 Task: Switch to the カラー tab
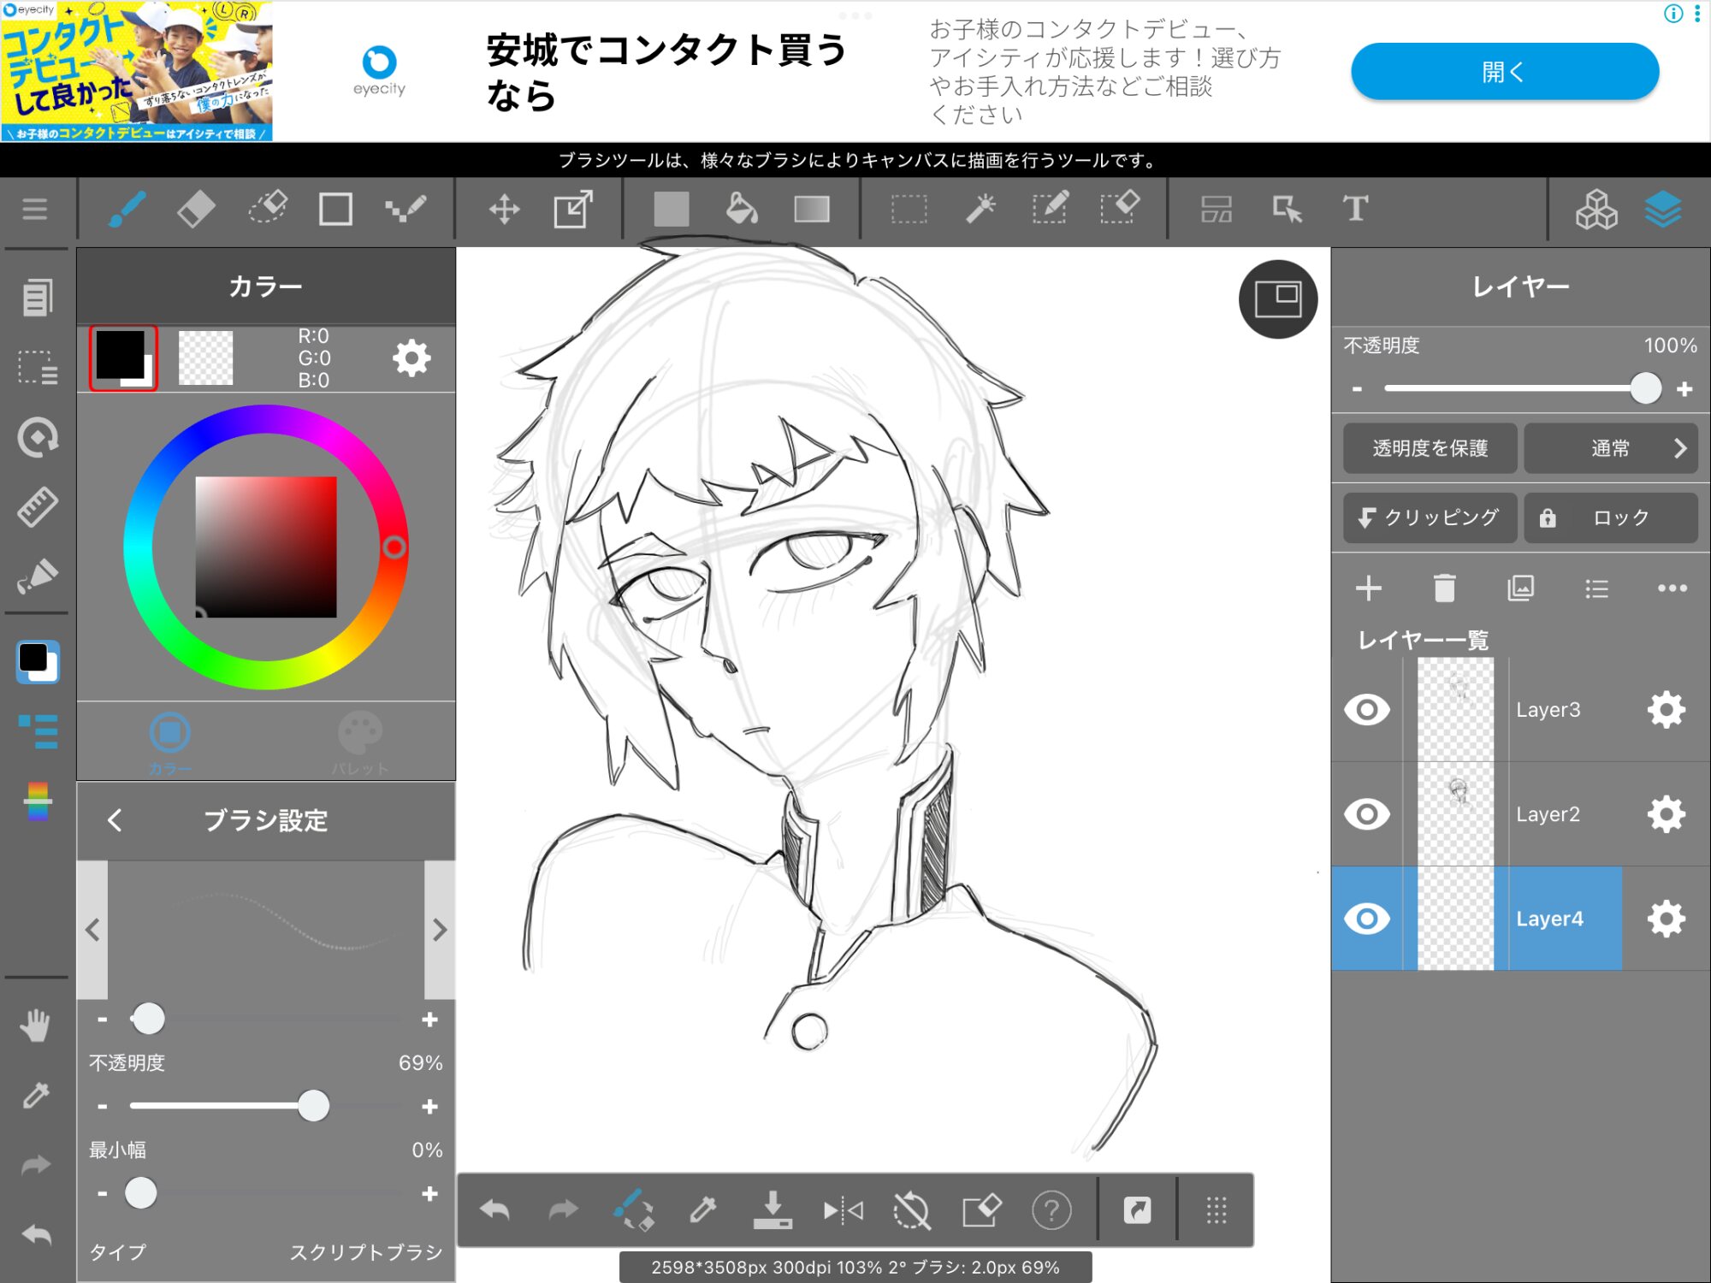point(169,742)
